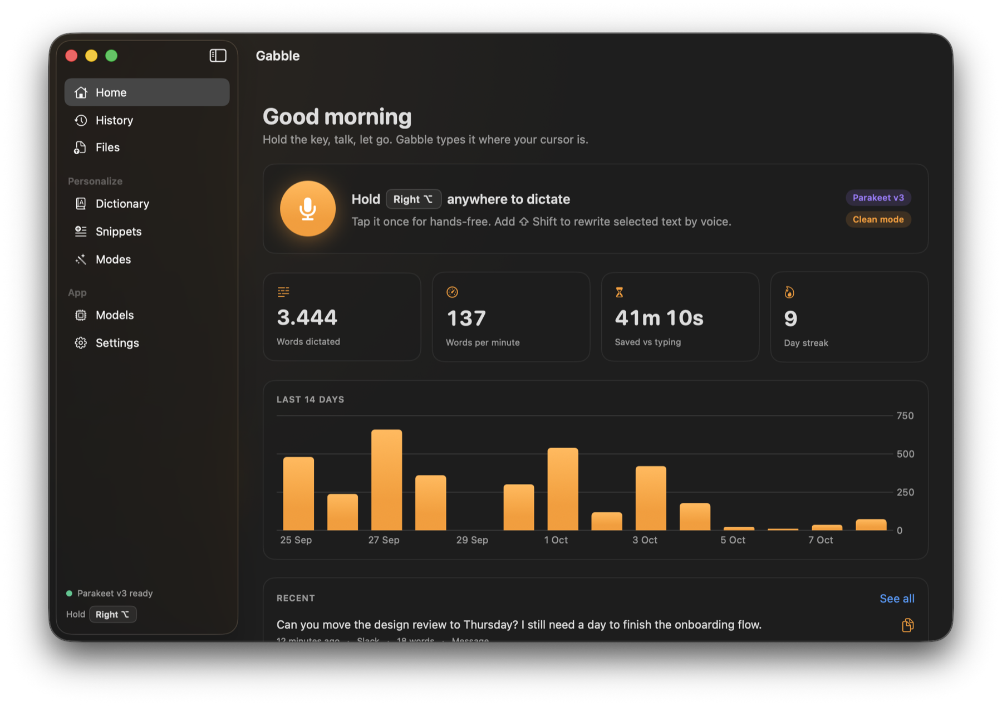Click the Good morning heading
This screenshot has height=706, width=1002.
(x=337, y=117)
